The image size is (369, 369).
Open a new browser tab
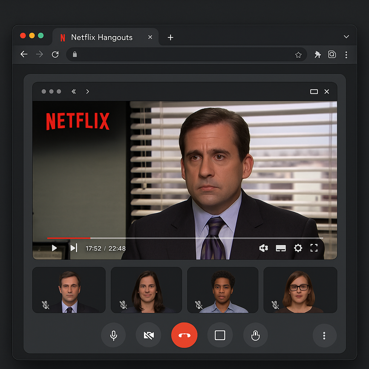coord(170,37)
